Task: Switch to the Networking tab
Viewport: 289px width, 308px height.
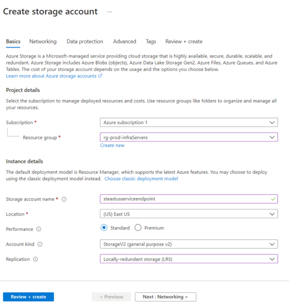Action: click(43, 42)
